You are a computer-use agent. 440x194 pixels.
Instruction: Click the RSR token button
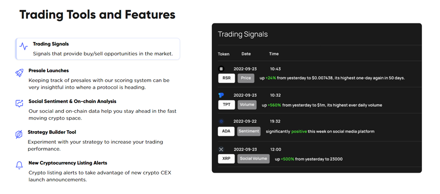(x=227, y=78)
